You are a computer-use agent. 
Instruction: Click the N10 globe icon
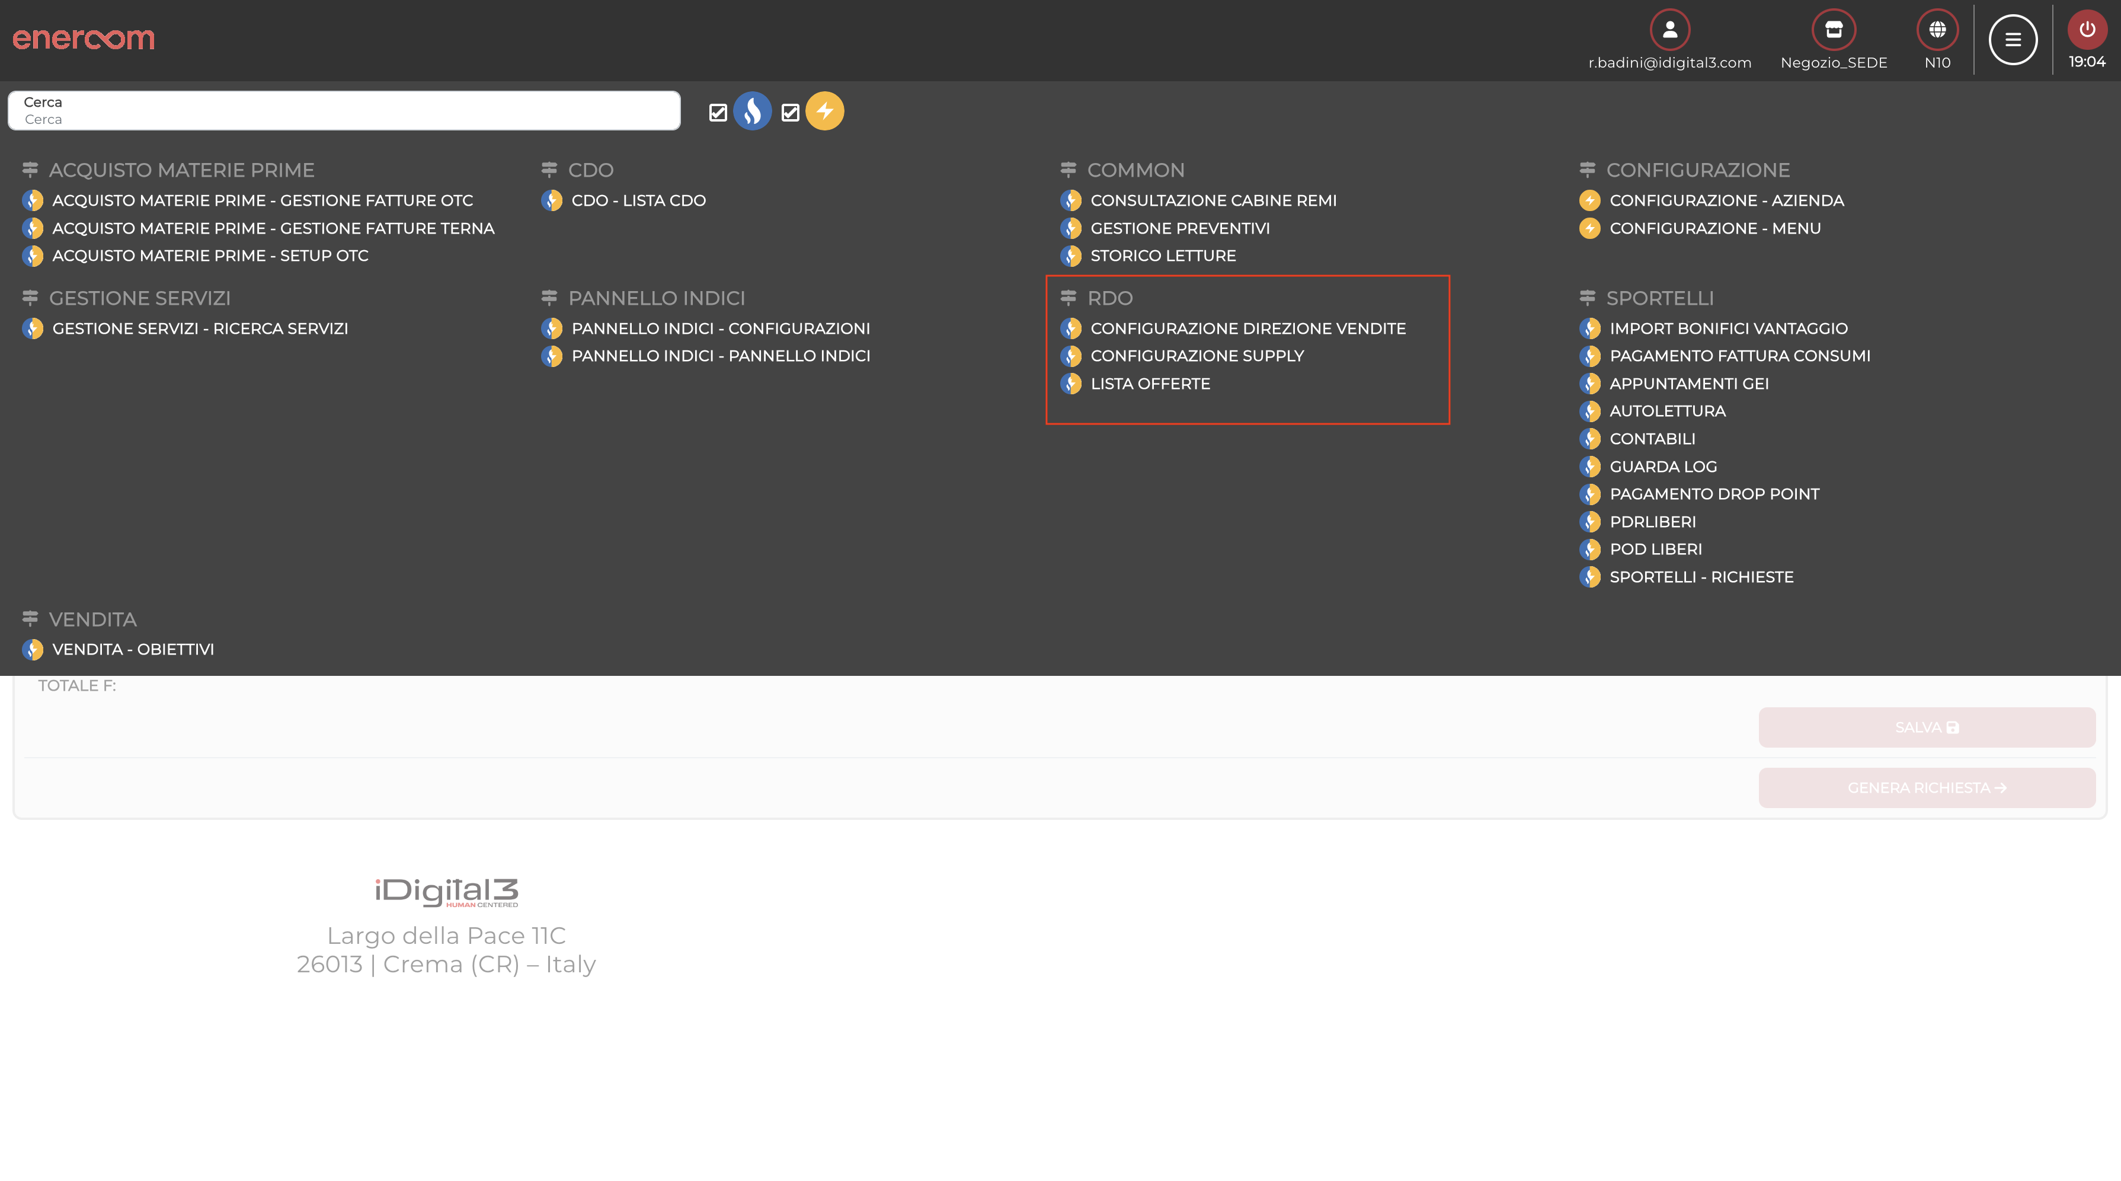tap(1937, 30)
